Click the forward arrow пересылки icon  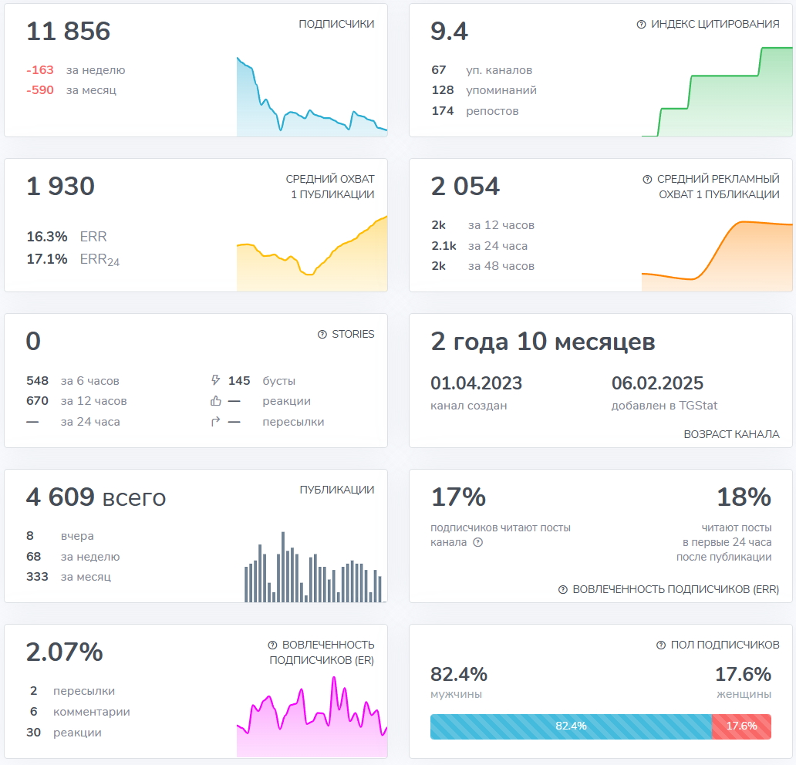[x=215, y=422]
